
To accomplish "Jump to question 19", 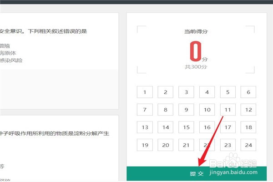I will pyautogui.click(x=145, y=145).
